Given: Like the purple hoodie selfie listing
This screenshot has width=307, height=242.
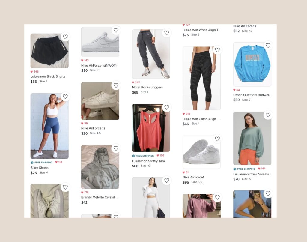Looking at the screenshot, I should coord(217,197).
